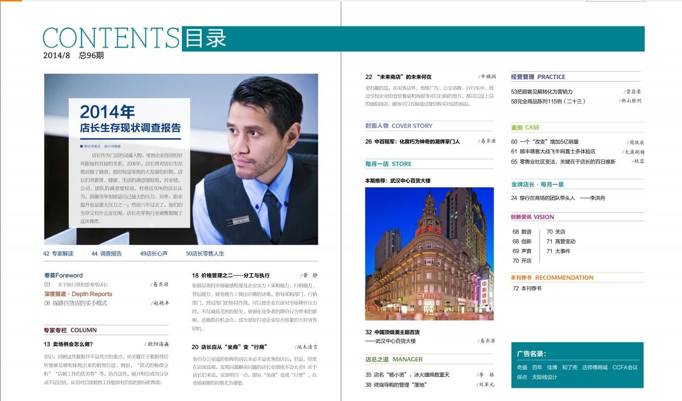Open article 13 卖场例会怎么做

(x=68, y=344)
